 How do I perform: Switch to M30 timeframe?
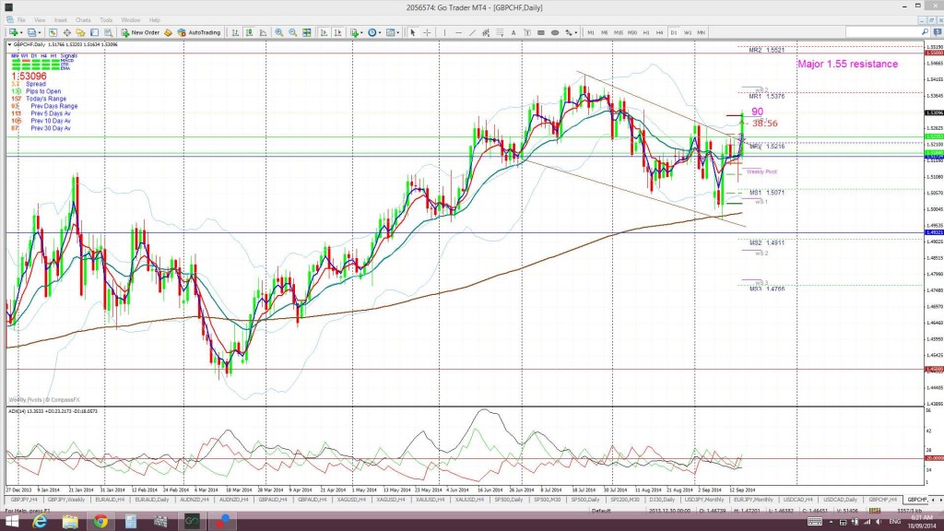[x=632, y=32]
